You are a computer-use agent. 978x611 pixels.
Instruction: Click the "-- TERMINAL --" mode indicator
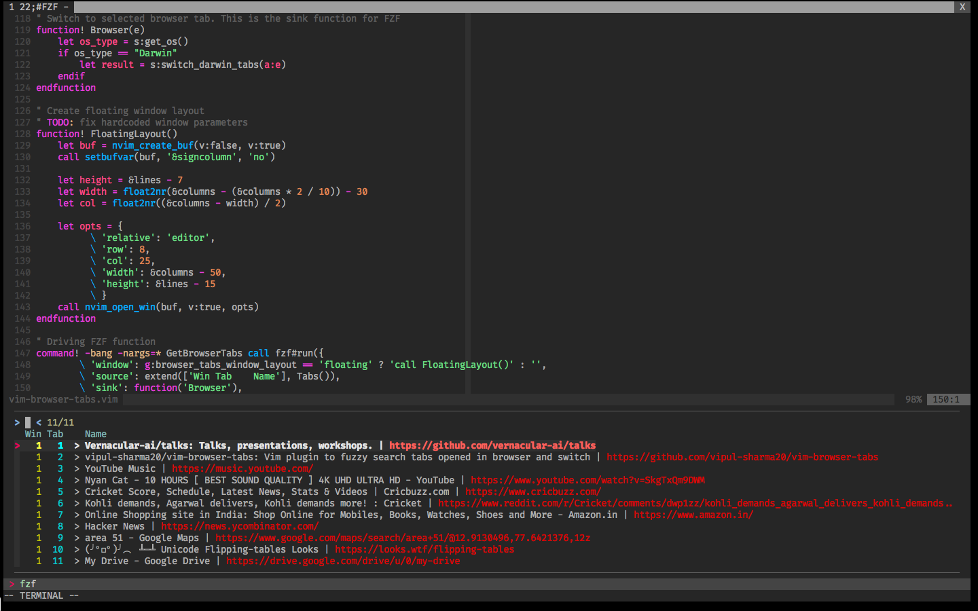[x=41, y=595]
